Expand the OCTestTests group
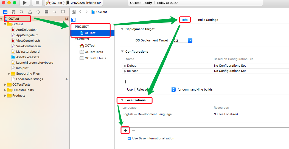The image size is (289, 149). [5, 85]
